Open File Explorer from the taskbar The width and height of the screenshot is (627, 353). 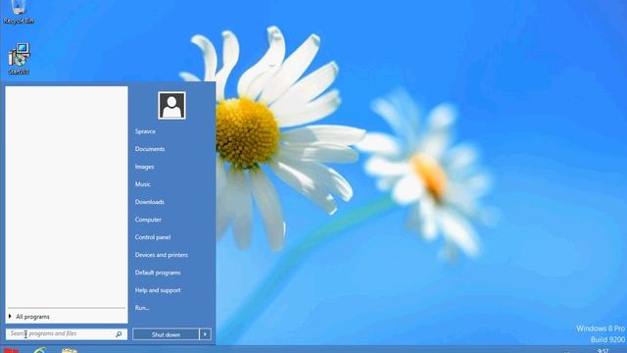click(x=70, y=350)
